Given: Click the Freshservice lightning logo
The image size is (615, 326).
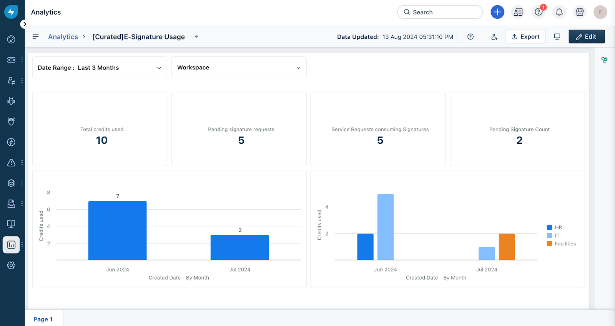Looking at the screenshot, I should [x=11, y=12].
